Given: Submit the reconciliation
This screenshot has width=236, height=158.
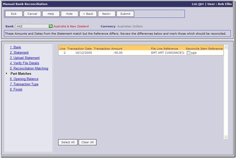Looking at the screenshot, I should tap(125, 14).
